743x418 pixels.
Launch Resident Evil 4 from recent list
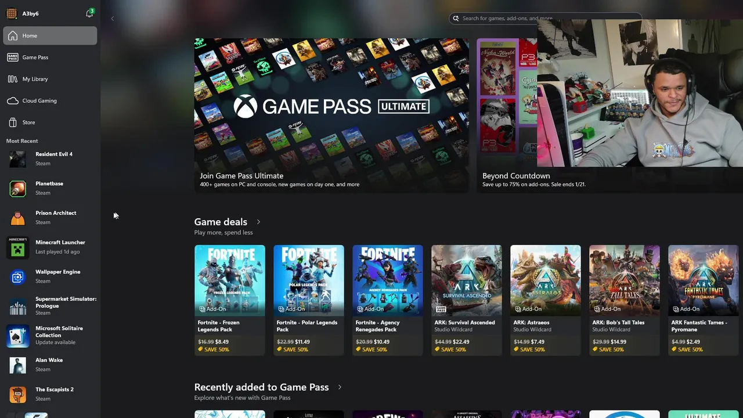tap(50, 158)
